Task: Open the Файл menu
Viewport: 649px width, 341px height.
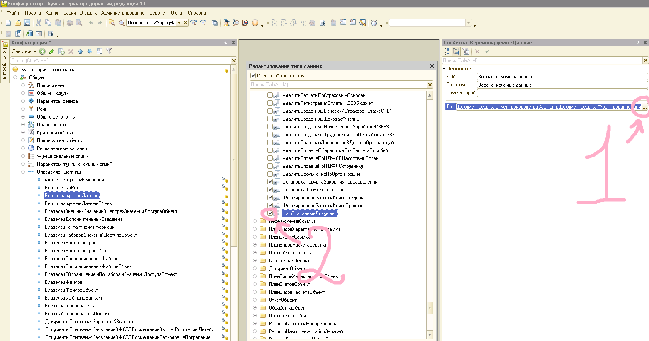Action: (x=13, y=13)
